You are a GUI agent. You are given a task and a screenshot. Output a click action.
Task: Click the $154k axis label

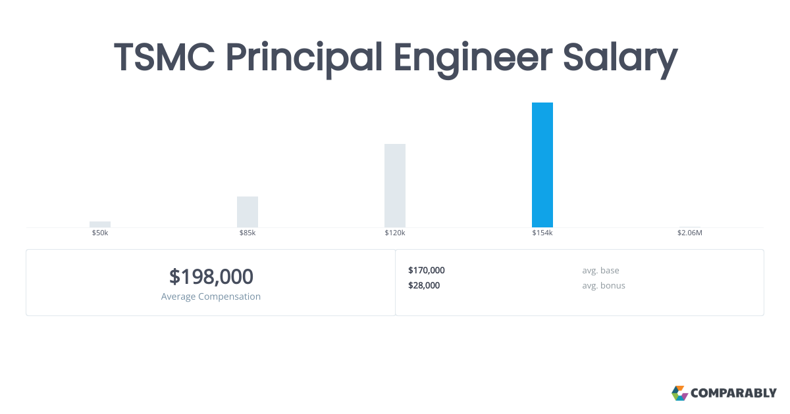click(542, 233)
